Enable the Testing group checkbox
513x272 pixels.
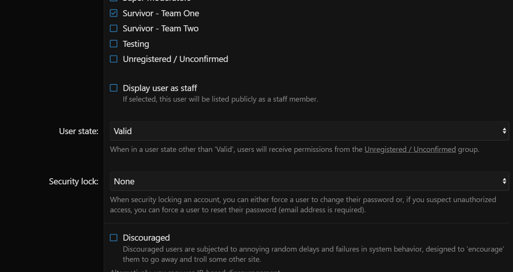[114, 44]
